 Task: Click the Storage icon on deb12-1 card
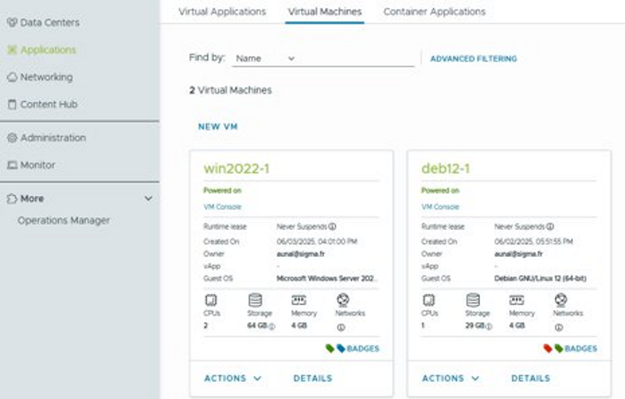[x=473, y=300]
